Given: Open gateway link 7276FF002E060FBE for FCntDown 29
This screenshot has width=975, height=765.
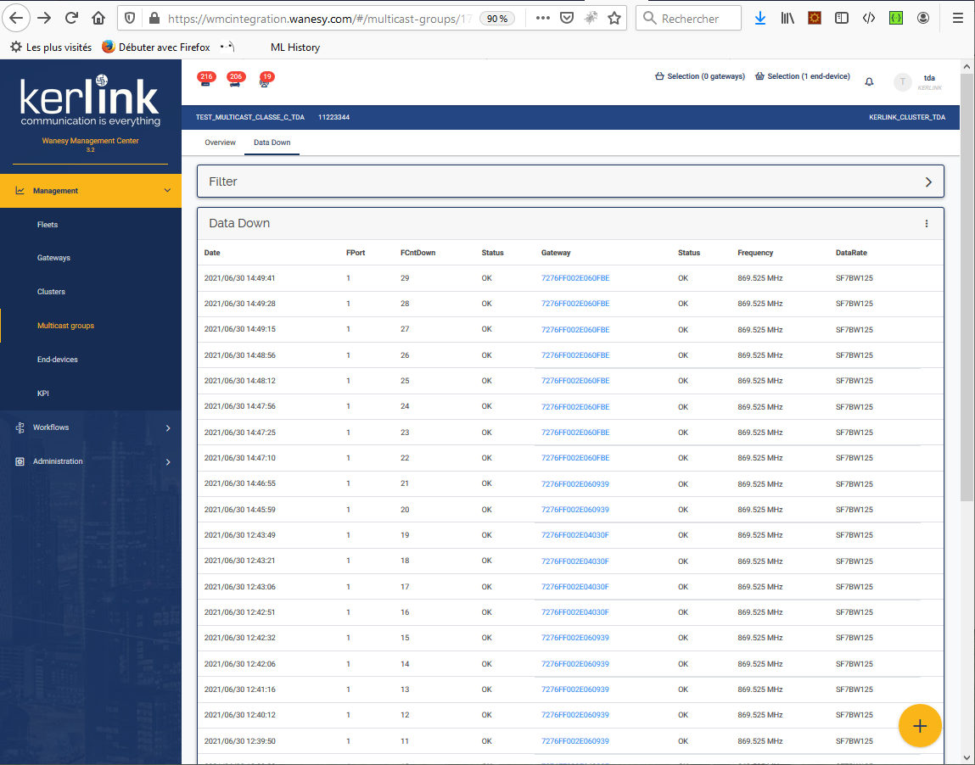Looking at the screenshot, I should (x=575, y=278).
